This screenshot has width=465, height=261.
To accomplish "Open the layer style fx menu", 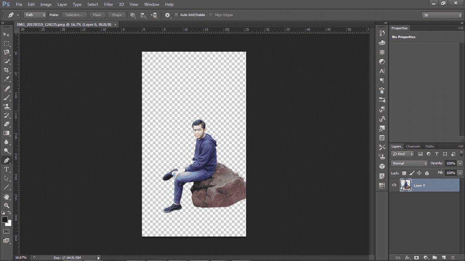I will point(407,257).
